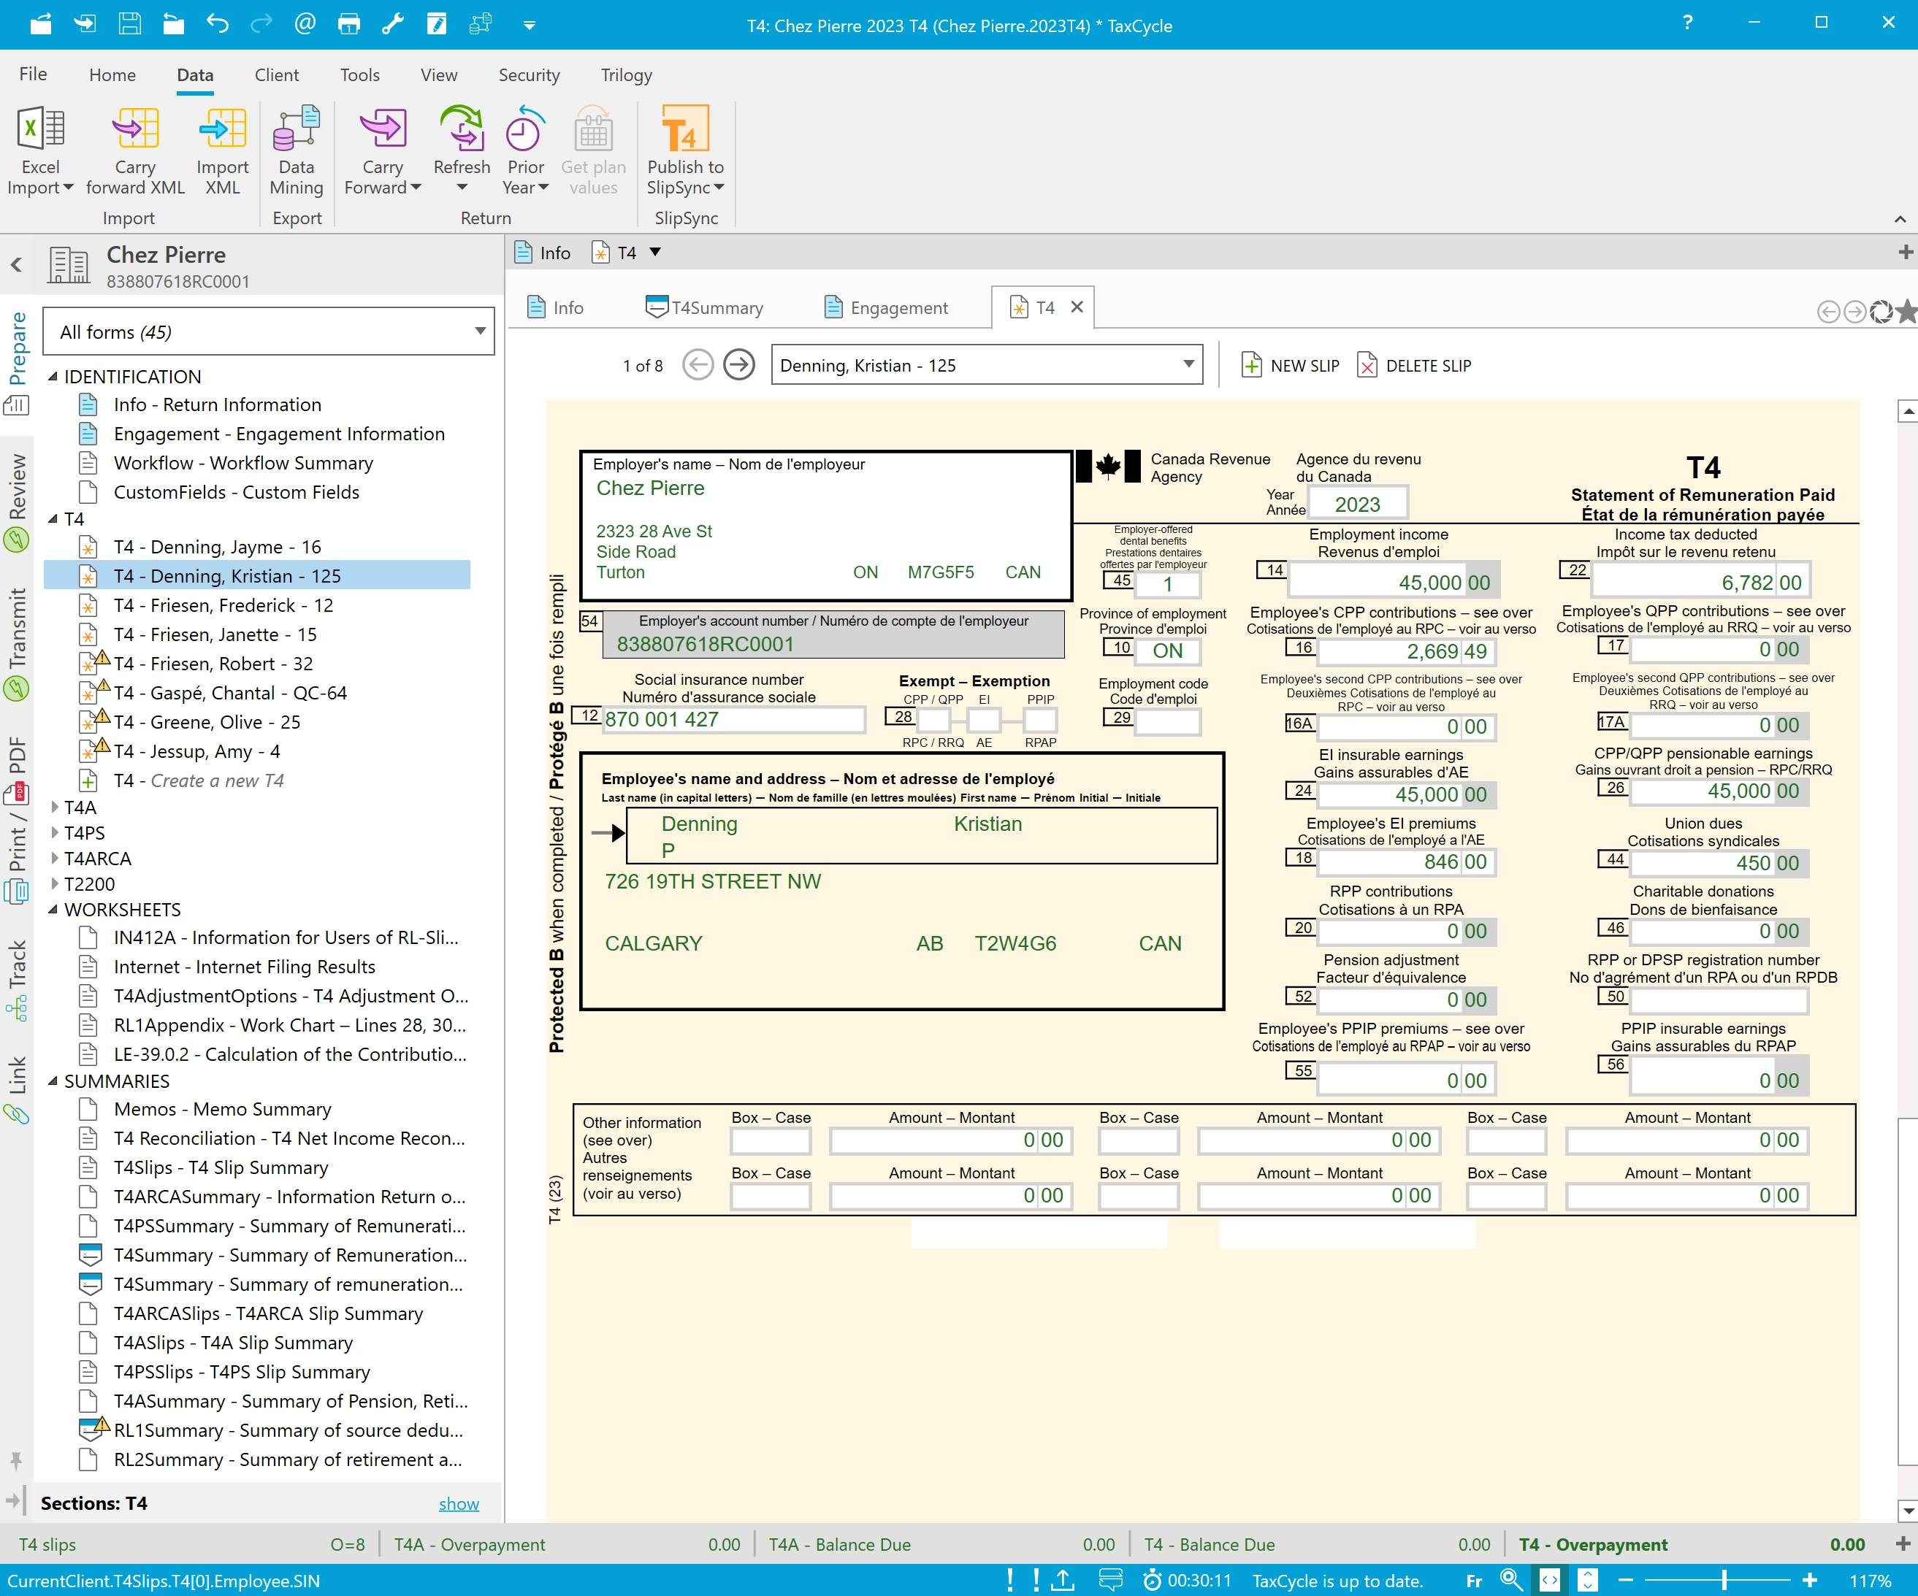Click zoom out minus button in status bar

1626,1579
